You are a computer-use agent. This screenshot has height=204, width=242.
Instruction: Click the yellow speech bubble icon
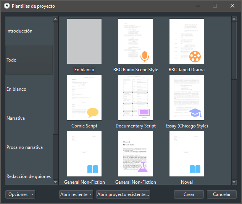pos(93,113)
